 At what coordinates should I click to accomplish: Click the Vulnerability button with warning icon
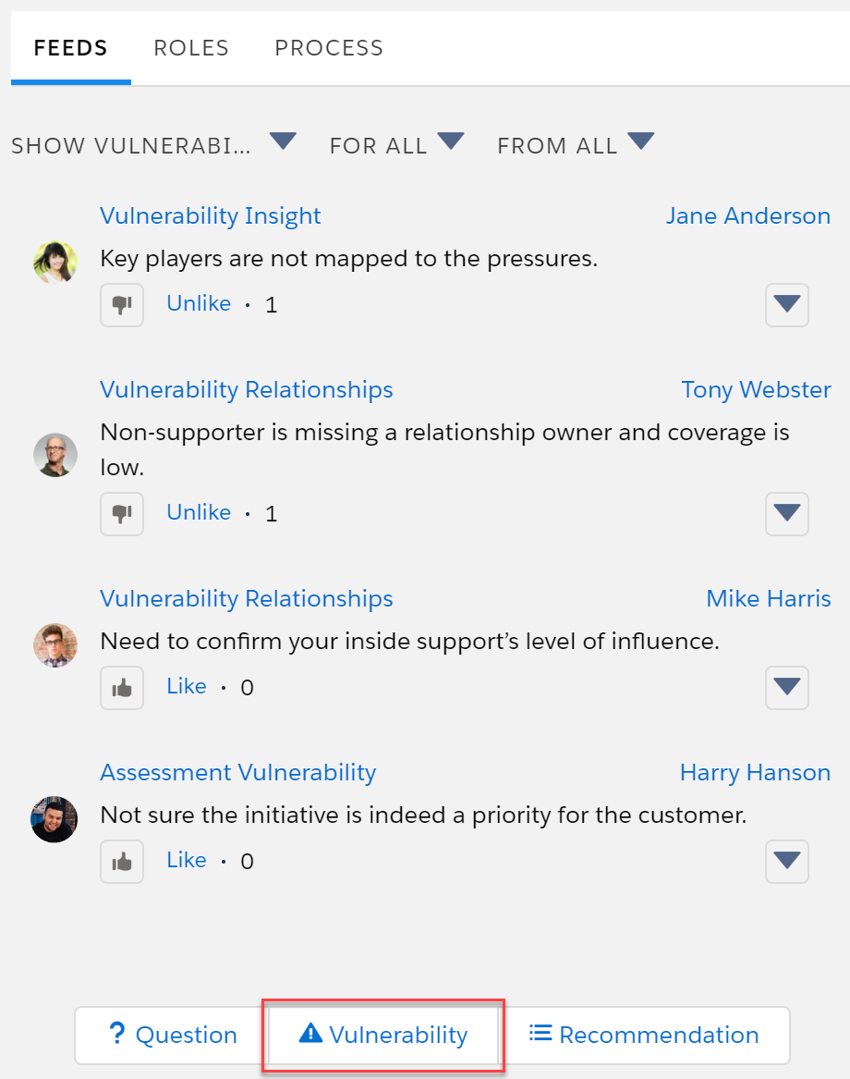[x=383, y=1035]
